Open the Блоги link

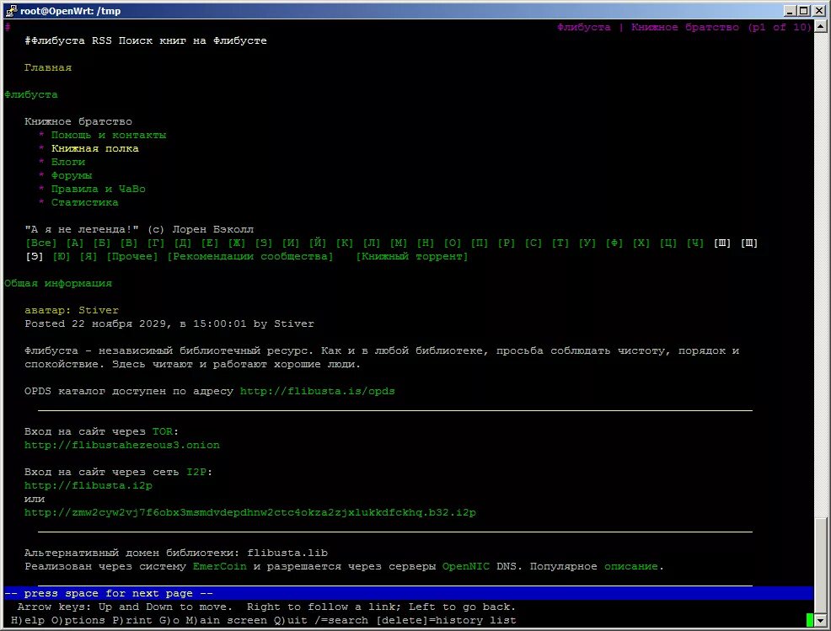point(68,162)
